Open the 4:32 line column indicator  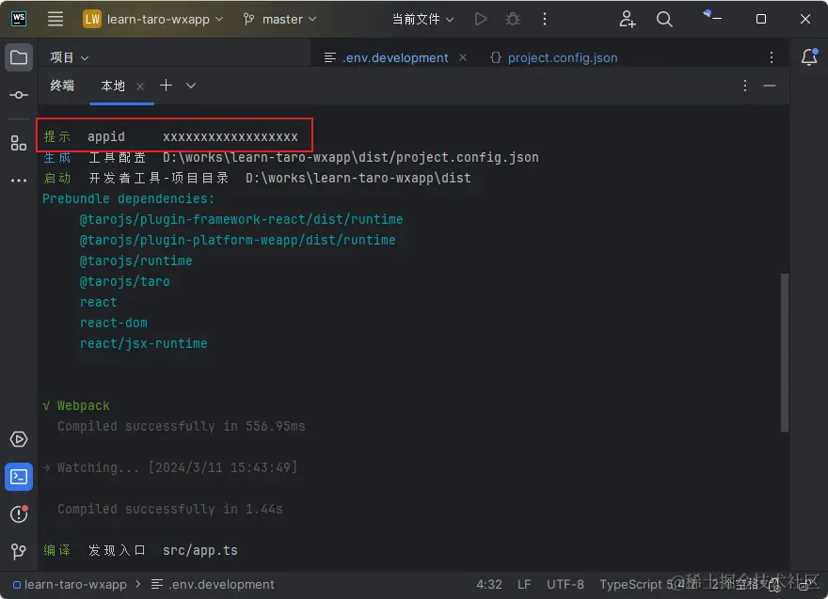point(489,584)
